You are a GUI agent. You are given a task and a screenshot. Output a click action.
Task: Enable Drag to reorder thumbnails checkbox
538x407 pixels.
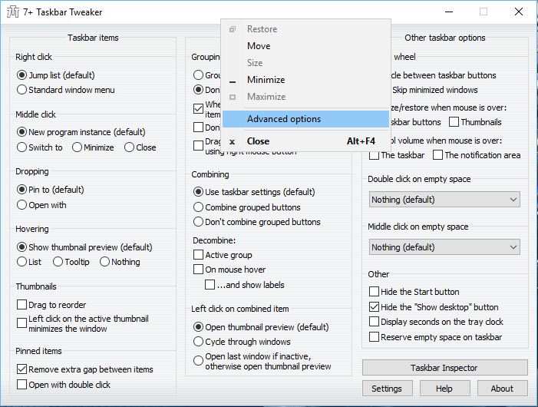coord(22,305)
